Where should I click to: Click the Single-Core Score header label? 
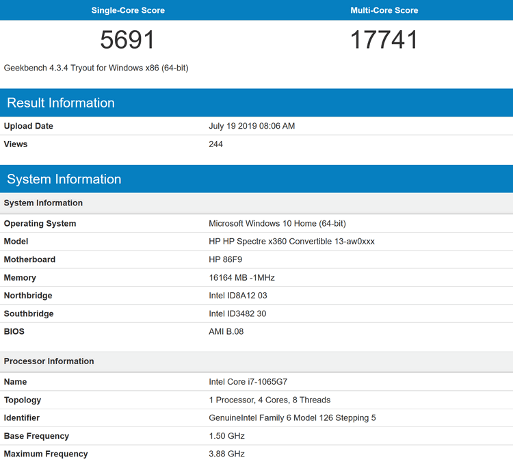tap(128, 10)
